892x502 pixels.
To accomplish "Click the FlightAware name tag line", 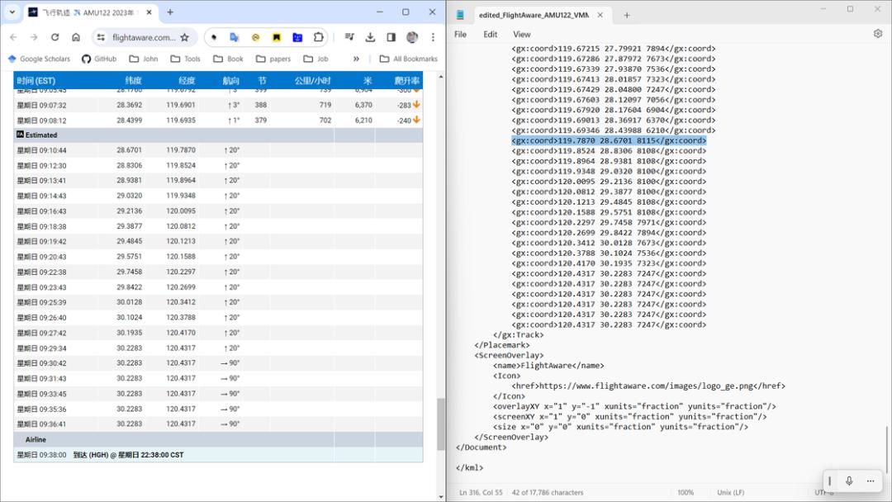I will (548, 366).
